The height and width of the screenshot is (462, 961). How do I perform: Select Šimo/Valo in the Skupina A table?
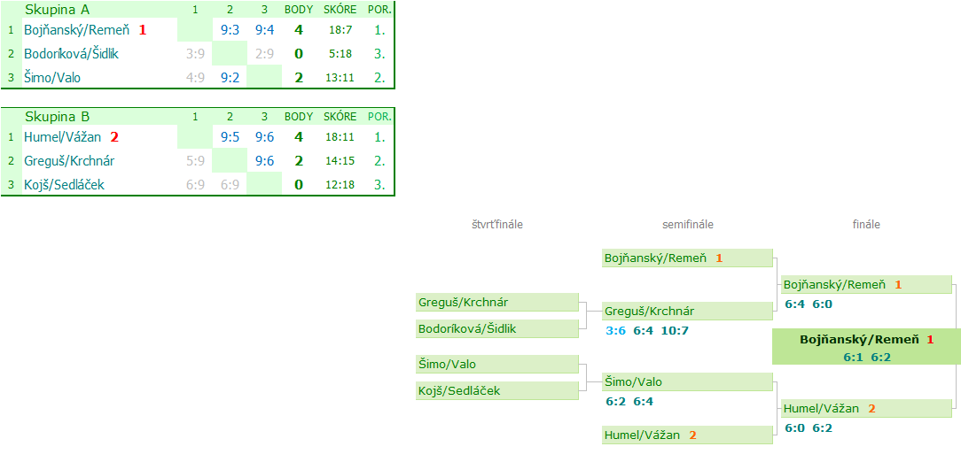pyautogui.click(x=52, y=78)
